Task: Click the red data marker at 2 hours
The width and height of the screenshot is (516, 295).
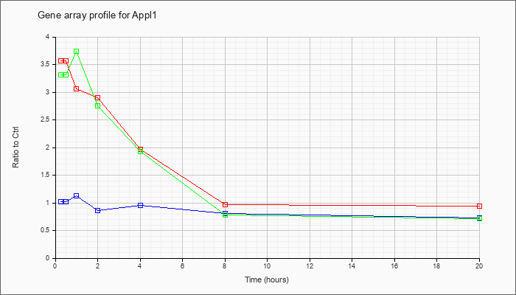Action: [97, 98]
